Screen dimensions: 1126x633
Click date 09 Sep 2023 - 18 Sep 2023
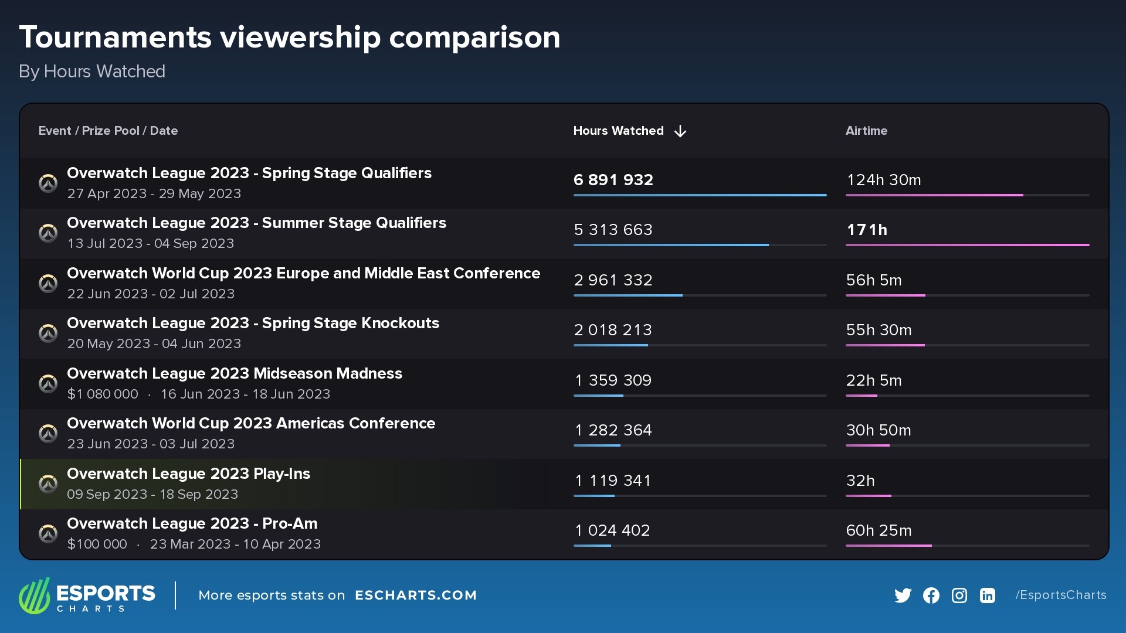152,494
